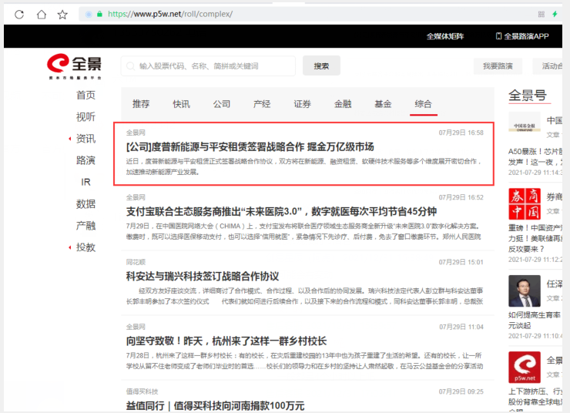Switch to the 基金 tab
Image resolution: width=570 pixels, height=413 pixels.
(383, 104)
